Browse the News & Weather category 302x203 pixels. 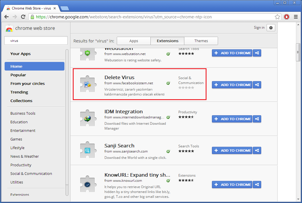pyautogui.click(x=25, y=156)
